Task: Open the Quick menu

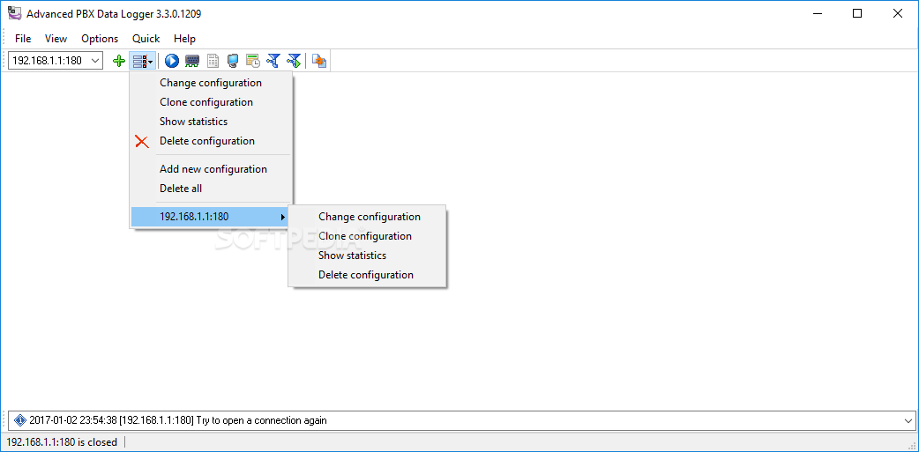Action: tap(146, 39)
